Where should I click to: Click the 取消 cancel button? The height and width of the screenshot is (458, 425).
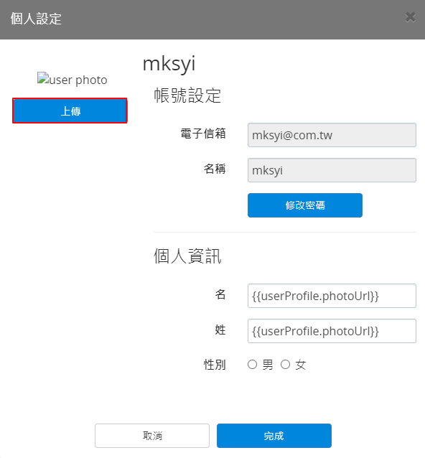coord(152,436)
